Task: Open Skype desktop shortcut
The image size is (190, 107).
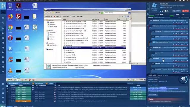Action: (10, 50)
